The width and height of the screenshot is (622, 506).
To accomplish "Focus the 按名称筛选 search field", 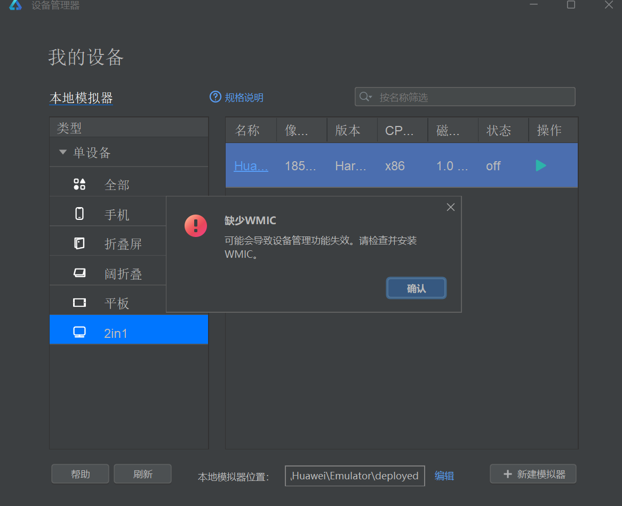I will [x=465, y=97].
